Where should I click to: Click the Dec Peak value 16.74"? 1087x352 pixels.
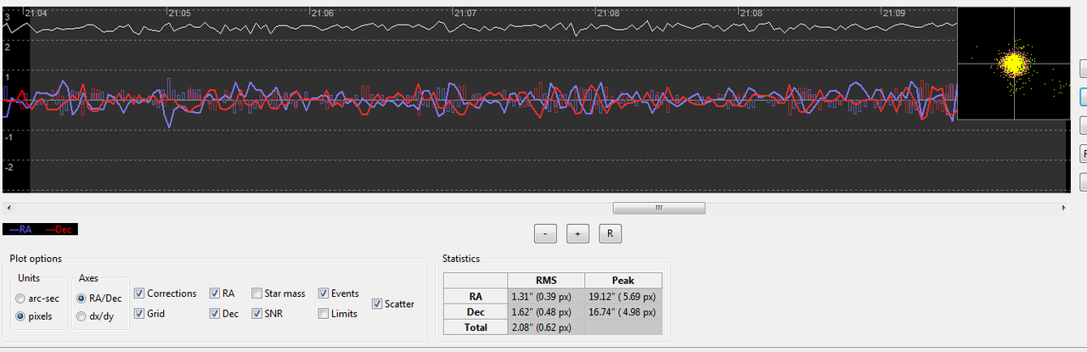(622, 311)
